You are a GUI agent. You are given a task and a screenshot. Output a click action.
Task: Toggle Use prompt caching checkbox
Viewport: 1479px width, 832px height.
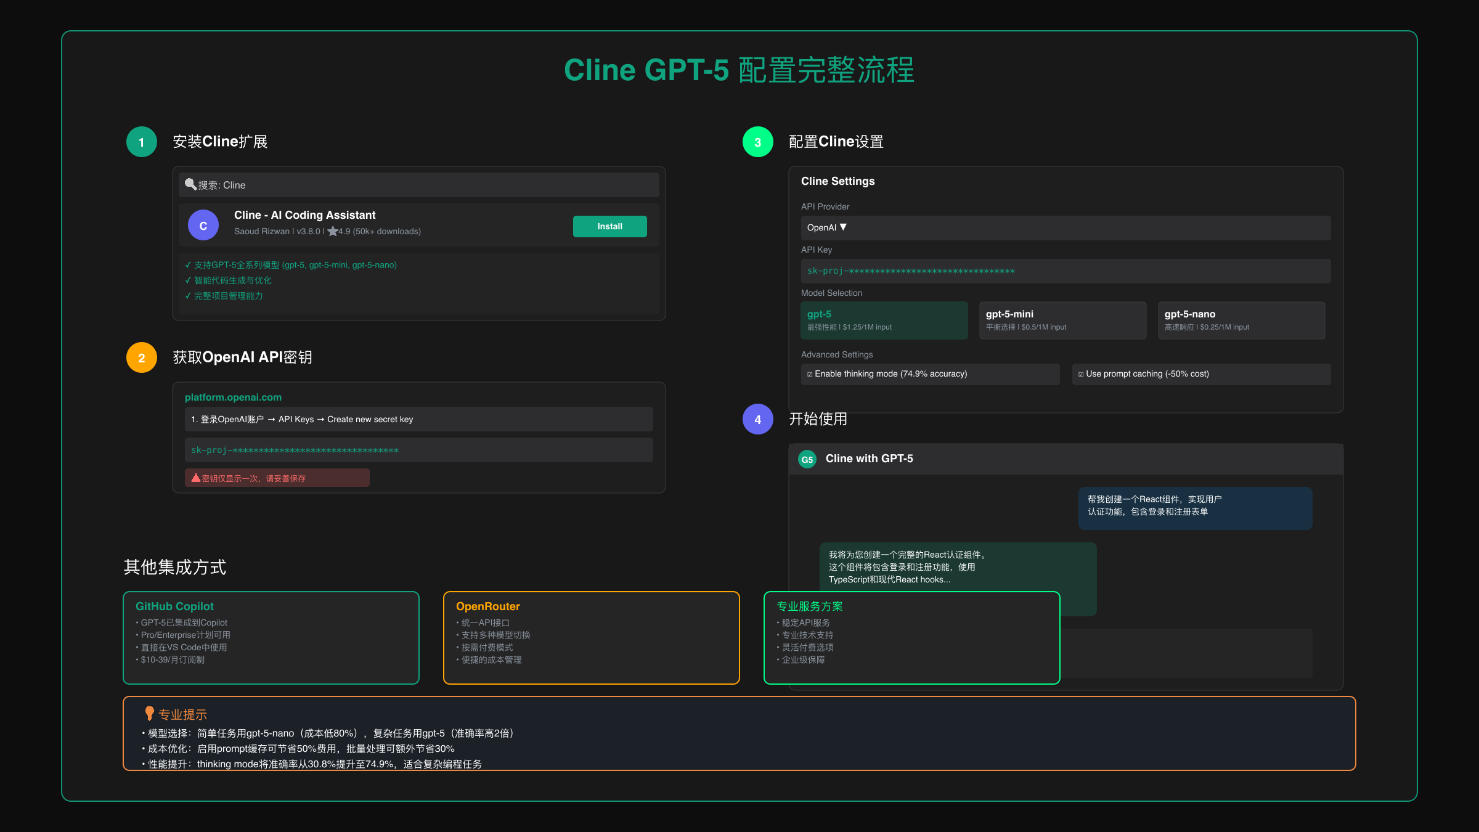point(1081,374)
